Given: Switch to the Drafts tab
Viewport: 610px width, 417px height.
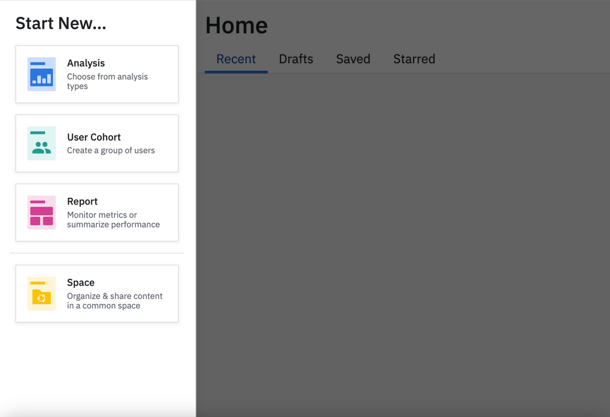Looking at the screenshot, I should 296,59.
